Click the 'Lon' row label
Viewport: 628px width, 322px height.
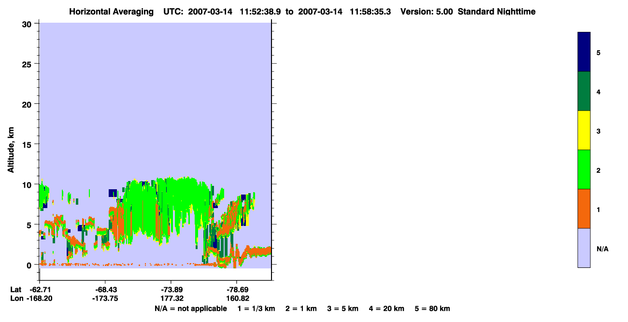[16, 298]
